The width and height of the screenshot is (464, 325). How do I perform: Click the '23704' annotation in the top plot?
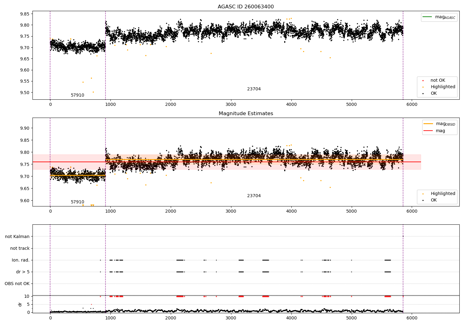coord(254,89)
